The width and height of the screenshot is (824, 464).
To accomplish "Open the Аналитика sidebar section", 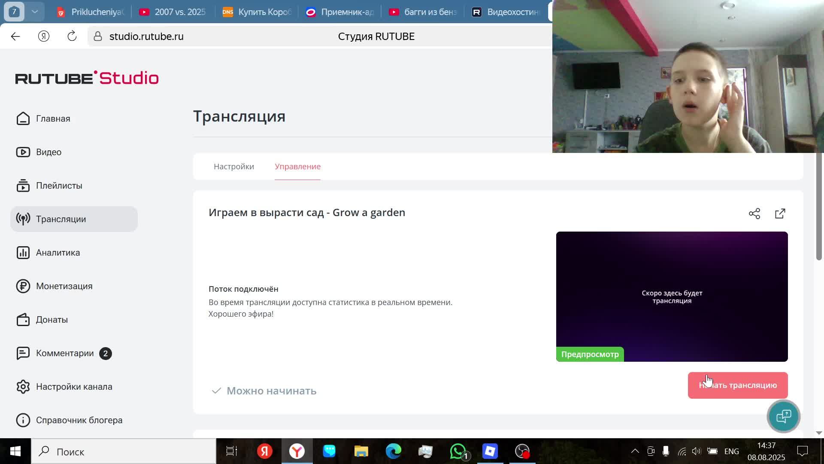I will (x=58, y=253).
